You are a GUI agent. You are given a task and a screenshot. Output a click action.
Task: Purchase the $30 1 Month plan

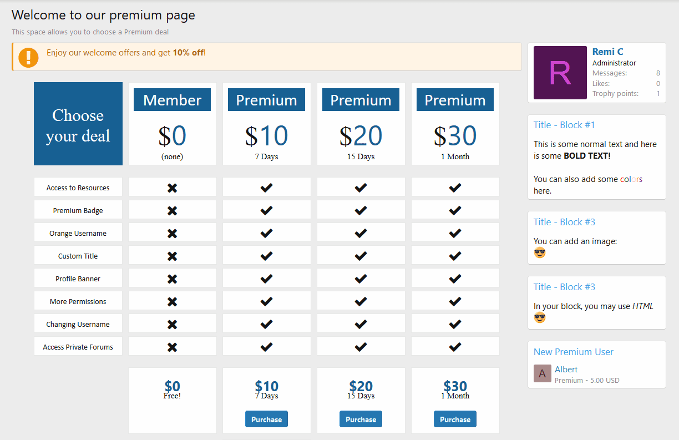point(455,419)
